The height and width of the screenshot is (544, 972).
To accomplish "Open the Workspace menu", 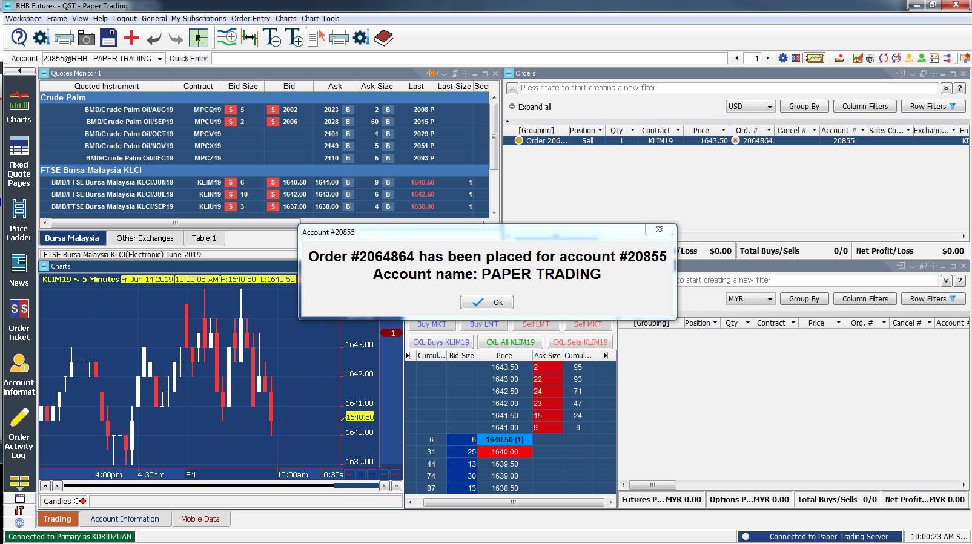I will (24, 18).
